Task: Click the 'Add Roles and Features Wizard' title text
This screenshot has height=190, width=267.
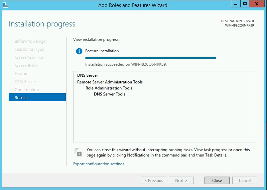Action: (133, 5)
